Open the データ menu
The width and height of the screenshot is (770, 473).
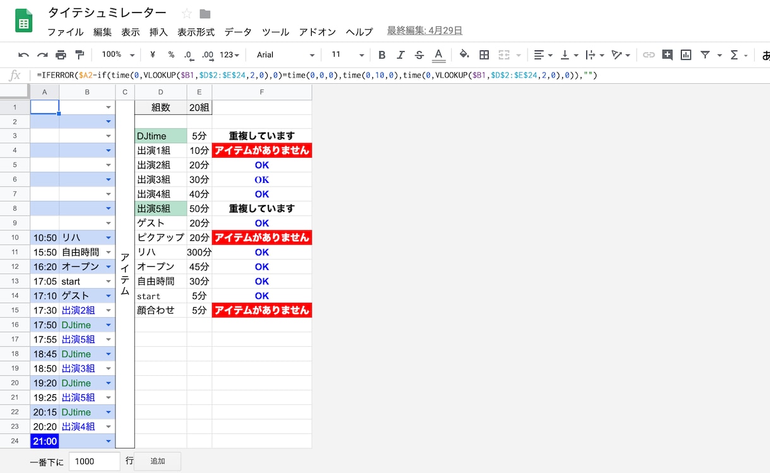tap(238, 32)
